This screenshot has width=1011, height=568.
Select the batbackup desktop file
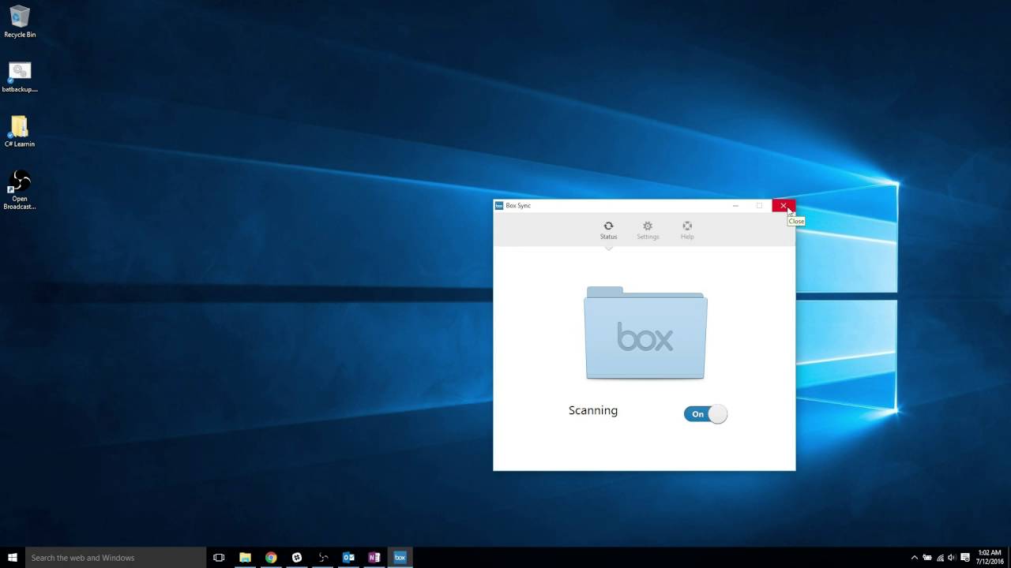pos(20,77)
